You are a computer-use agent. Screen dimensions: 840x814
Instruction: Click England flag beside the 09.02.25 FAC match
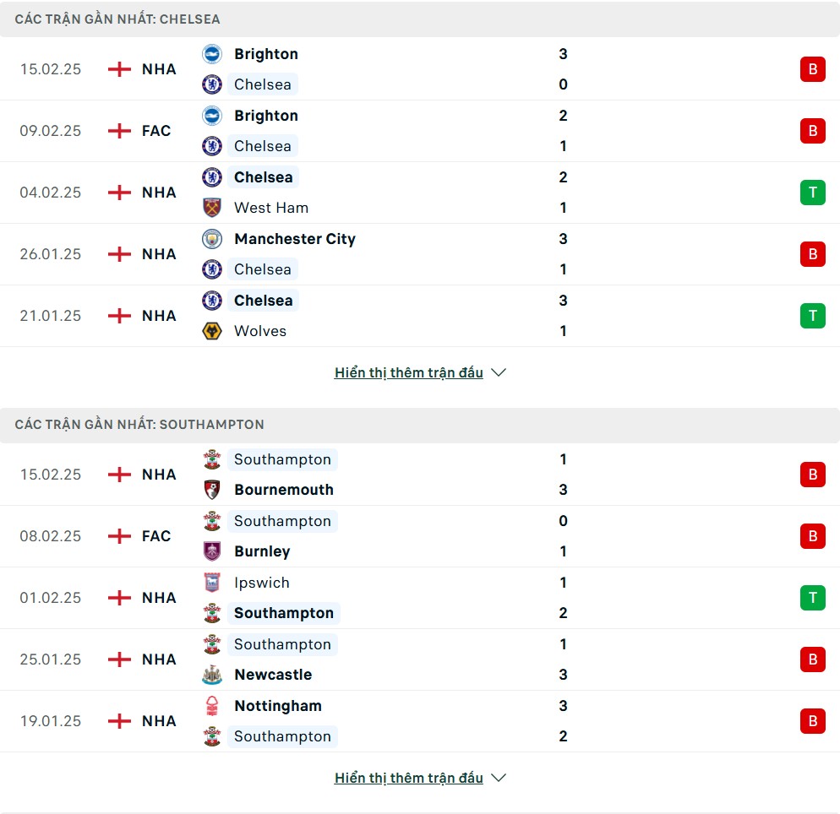pyautogui.click(x=119, y=131)
